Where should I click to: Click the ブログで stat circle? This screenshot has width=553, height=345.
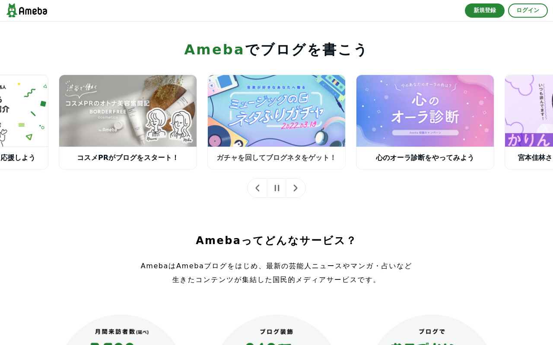click(432, 330)
